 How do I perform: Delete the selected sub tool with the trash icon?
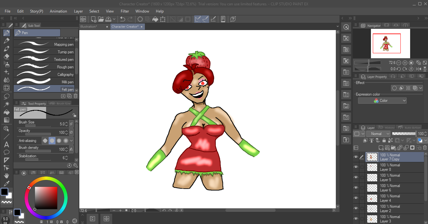76,96
